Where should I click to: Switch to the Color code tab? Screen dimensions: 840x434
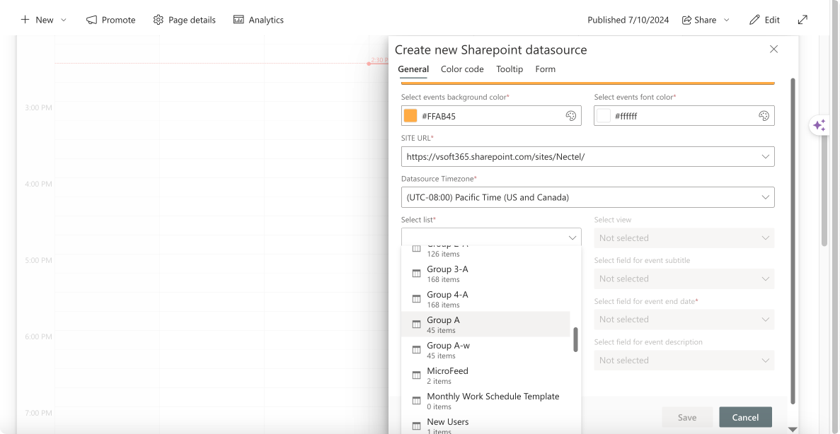462,69
